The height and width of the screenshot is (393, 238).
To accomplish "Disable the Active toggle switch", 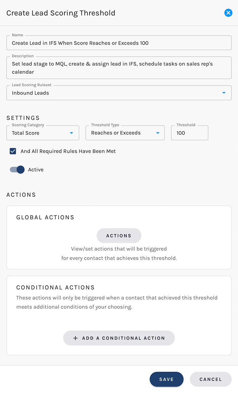I will (17, 170).
